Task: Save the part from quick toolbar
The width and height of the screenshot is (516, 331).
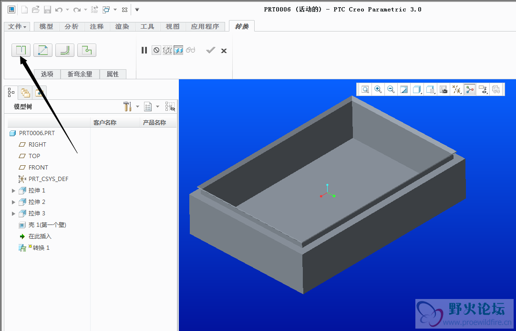Action: pos(47,10)
